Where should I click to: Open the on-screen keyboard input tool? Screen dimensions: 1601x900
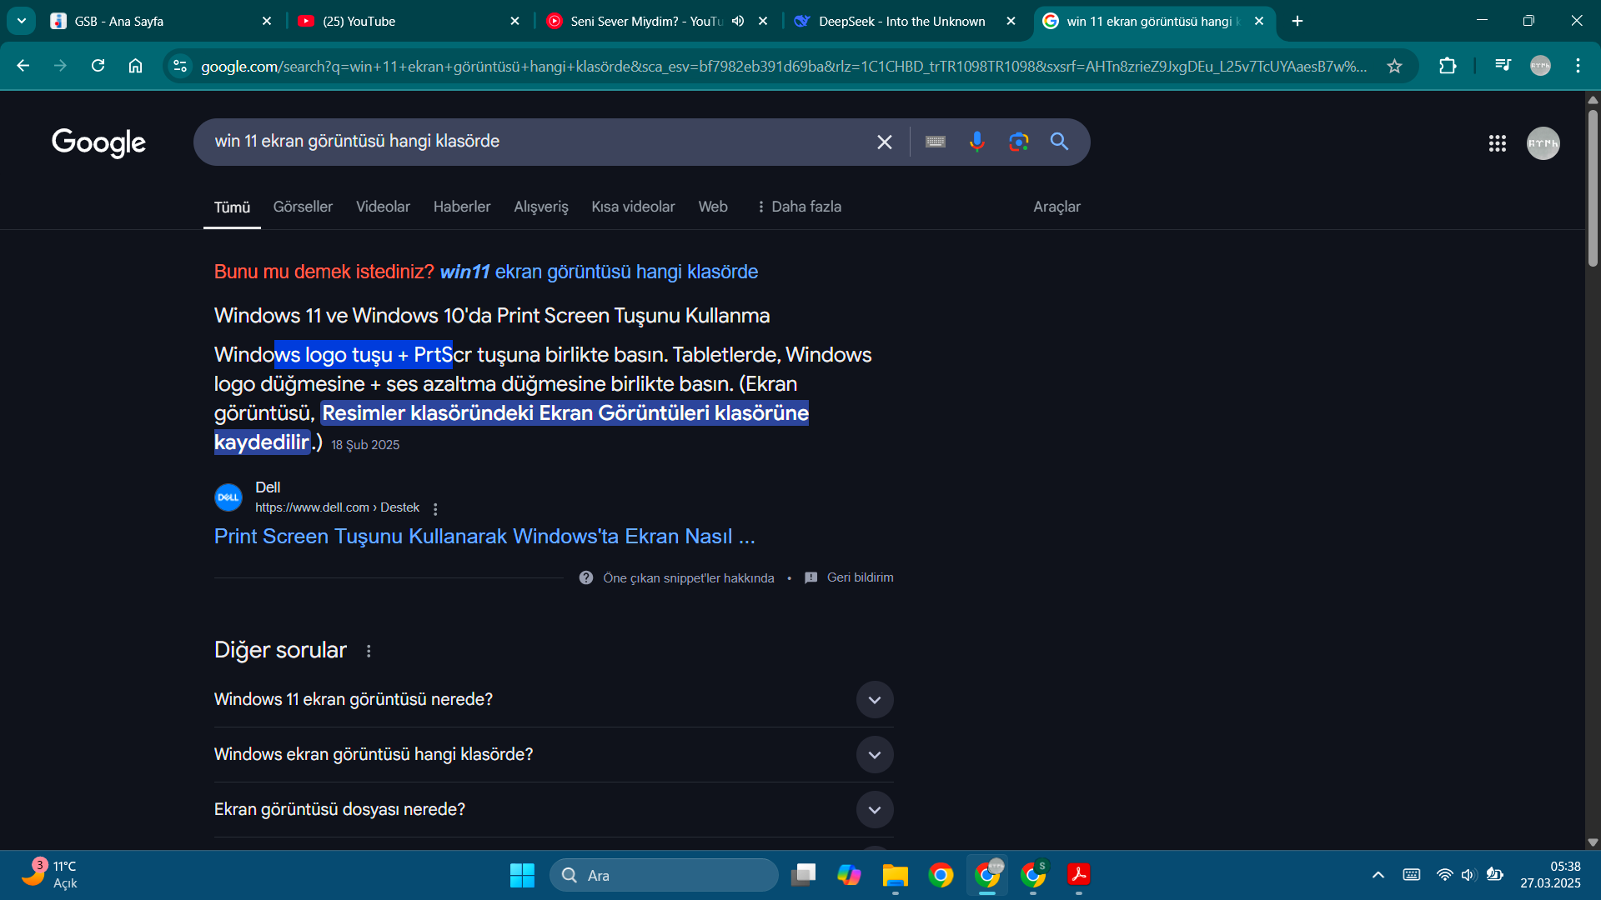(x=936, y=142)
